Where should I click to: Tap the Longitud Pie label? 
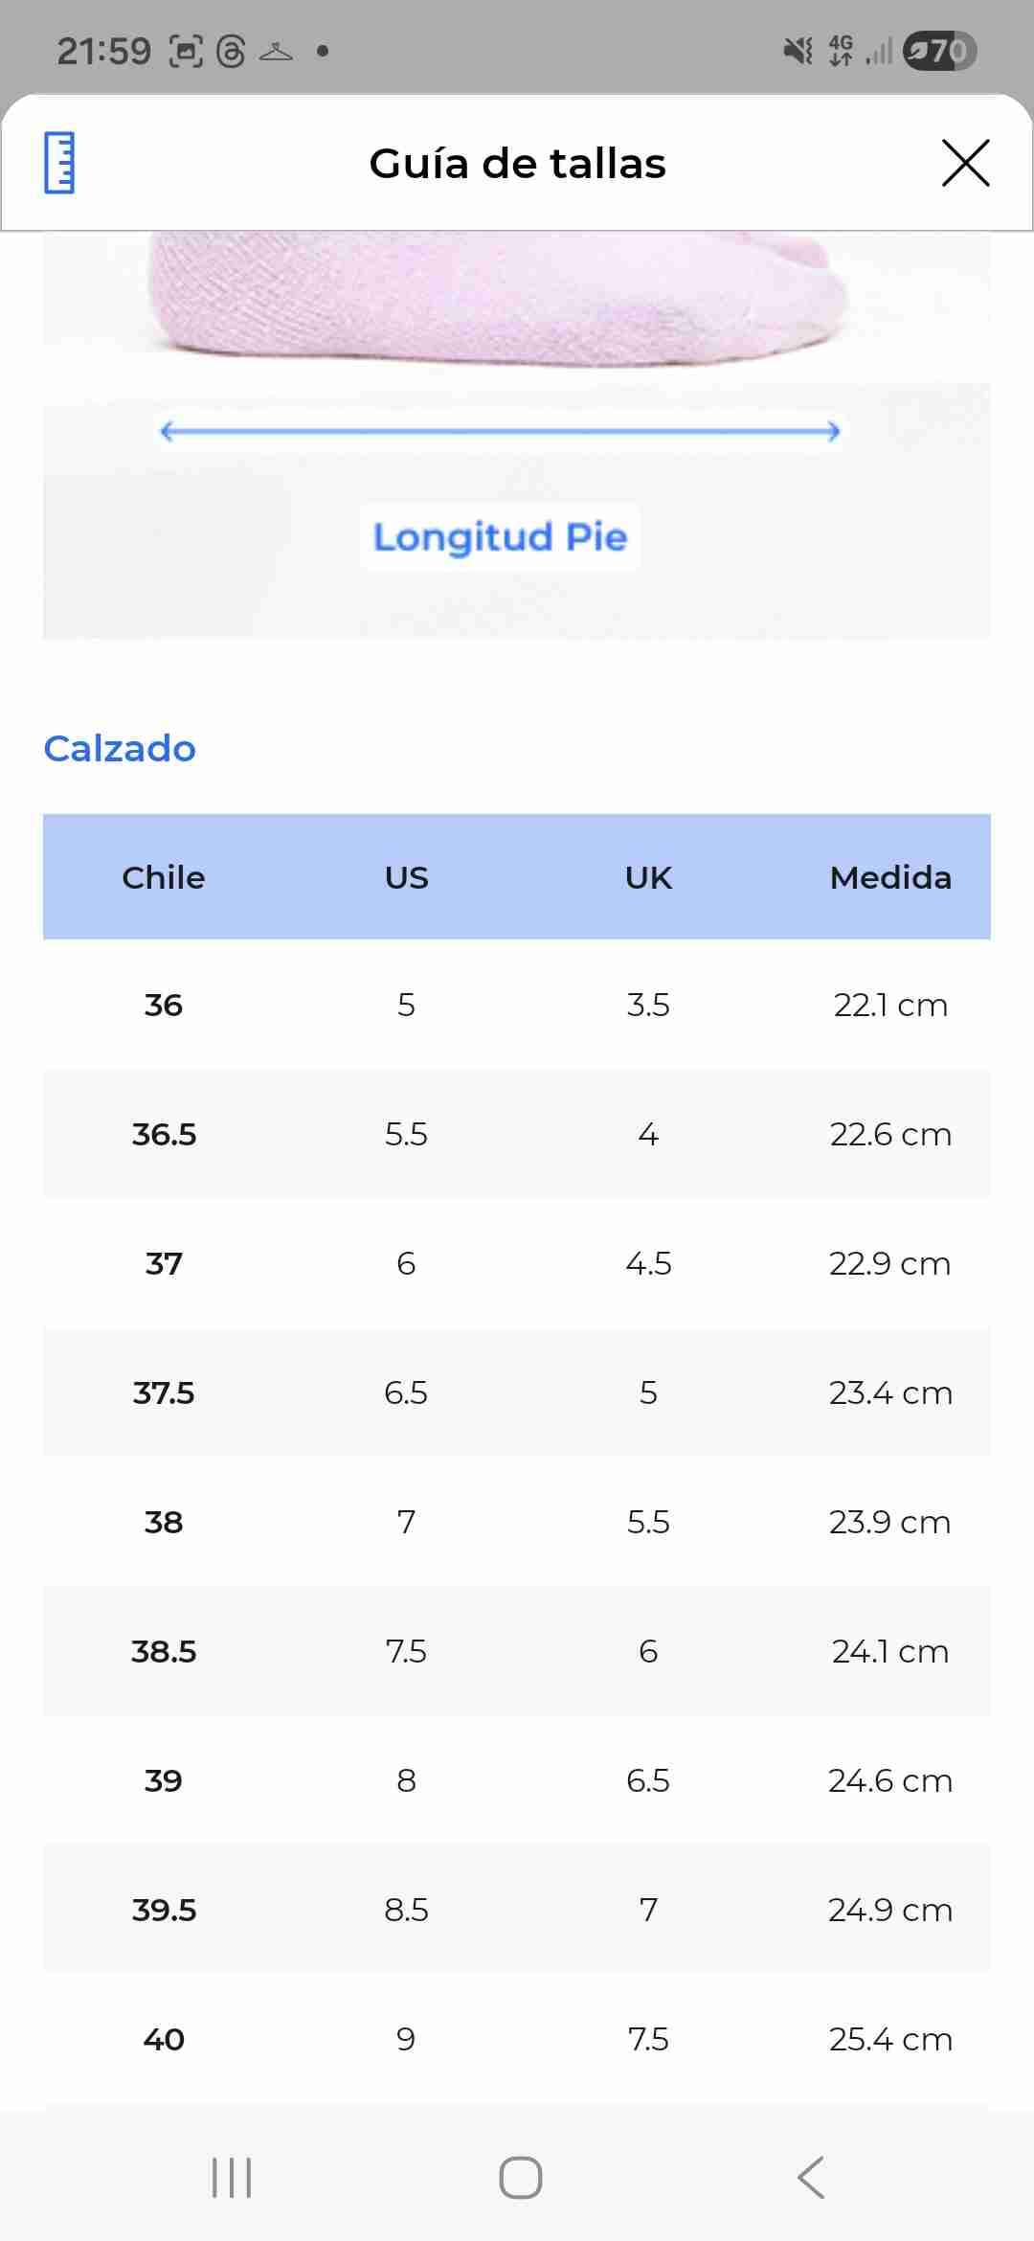tap(500, 537)
